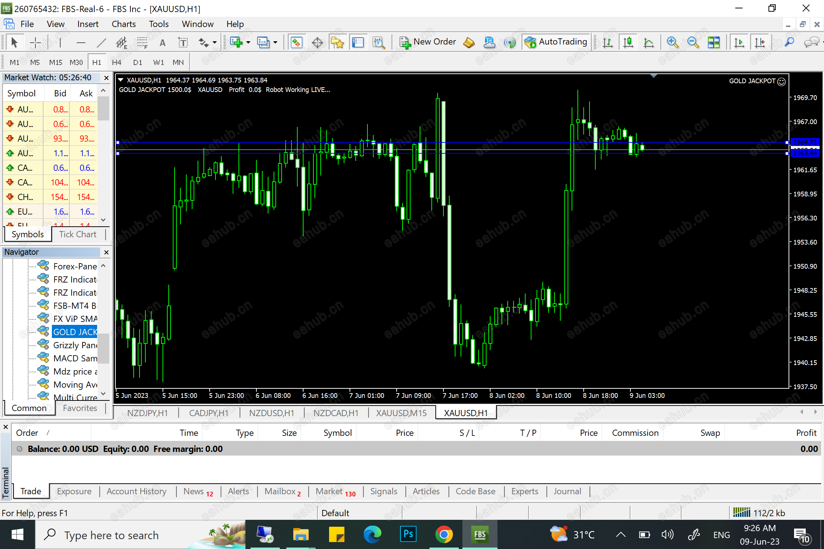Viewport: 824px width, 549px height.
Task: Open the virtual hosting cloud icon
Action: coord(489,42)
